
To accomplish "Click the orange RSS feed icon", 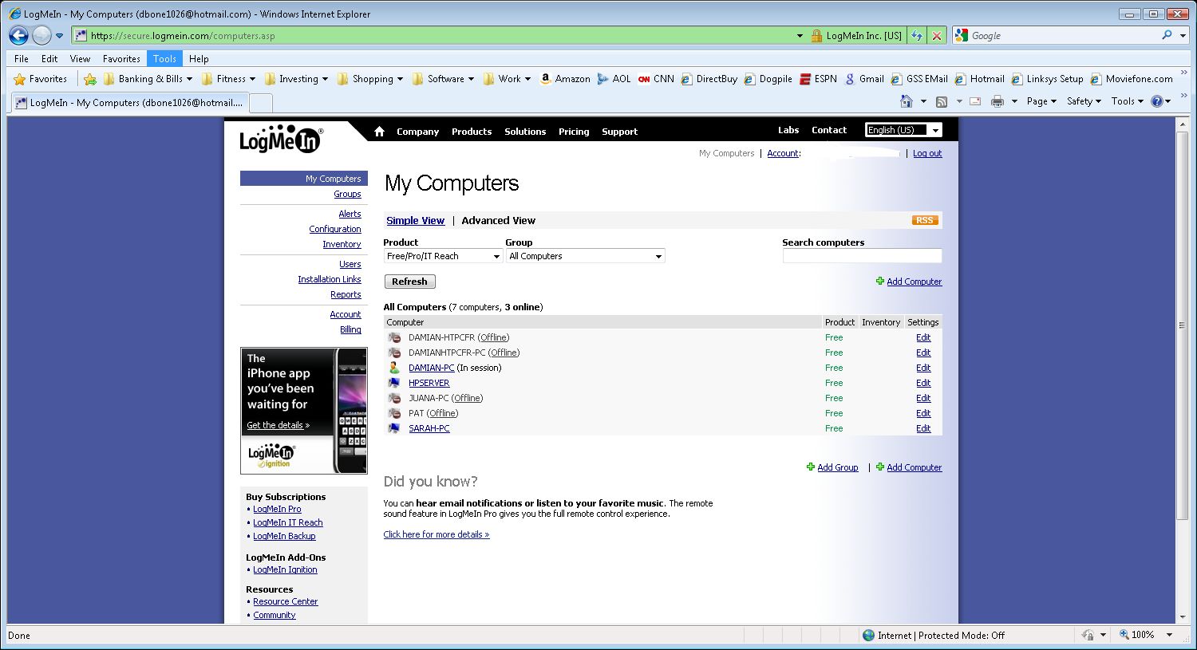I will click(924, 219).
